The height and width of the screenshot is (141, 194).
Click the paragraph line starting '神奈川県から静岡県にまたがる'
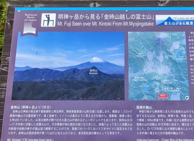tap(166, 112)
